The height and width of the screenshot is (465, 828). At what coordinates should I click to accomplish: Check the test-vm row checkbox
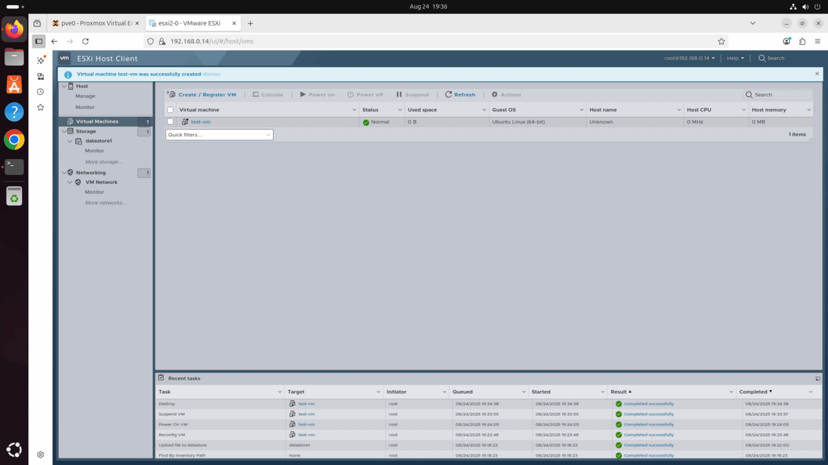pos(171,121)
